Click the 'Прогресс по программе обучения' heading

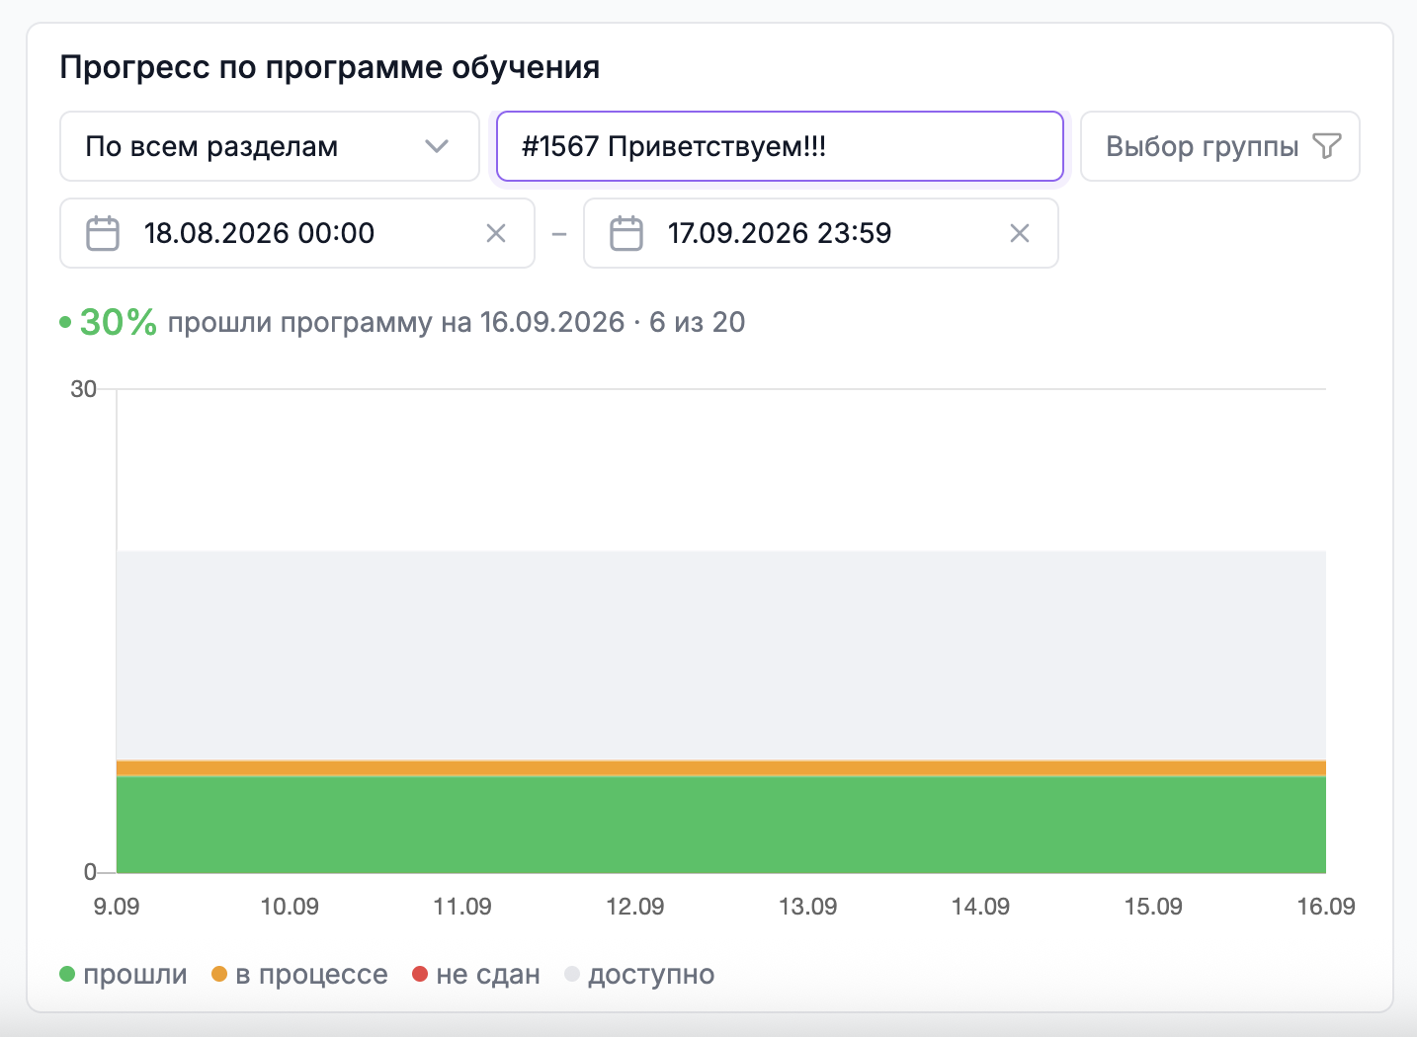(x=330, y=67)
